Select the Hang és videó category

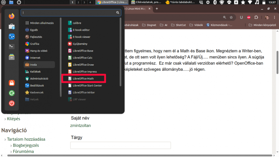[x=39, y=51]
